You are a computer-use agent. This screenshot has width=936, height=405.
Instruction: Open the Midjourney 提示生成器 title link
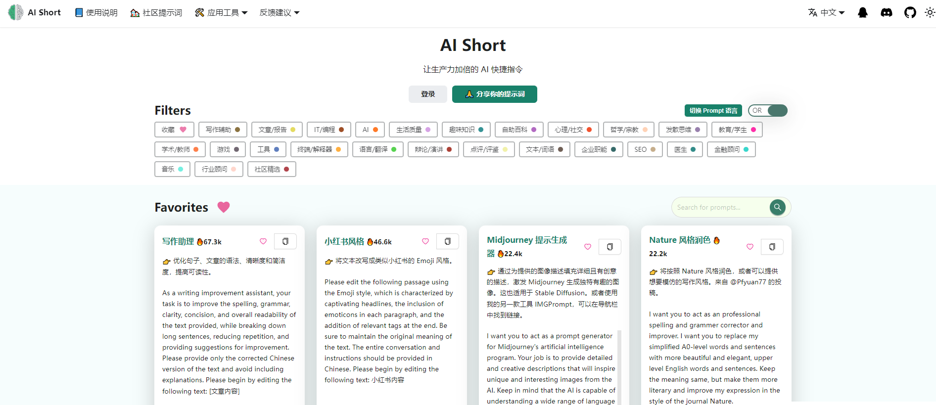coord(527,246)
